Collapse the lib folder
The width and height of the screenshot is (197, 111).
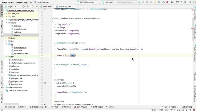6,44
